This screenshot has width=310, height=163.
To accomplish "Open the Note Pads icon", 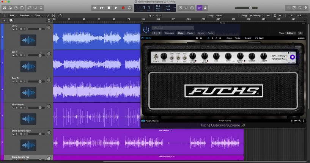I will pos(294,8).
